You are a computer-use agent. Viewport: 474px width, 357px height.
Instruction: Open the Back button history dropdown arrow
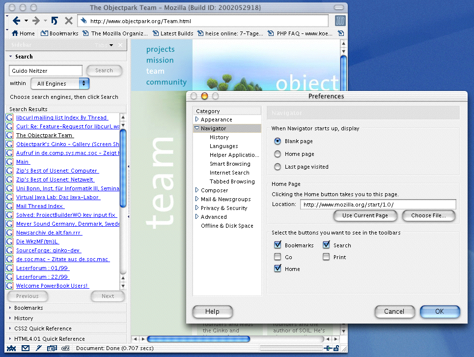[x=26, y=21]
